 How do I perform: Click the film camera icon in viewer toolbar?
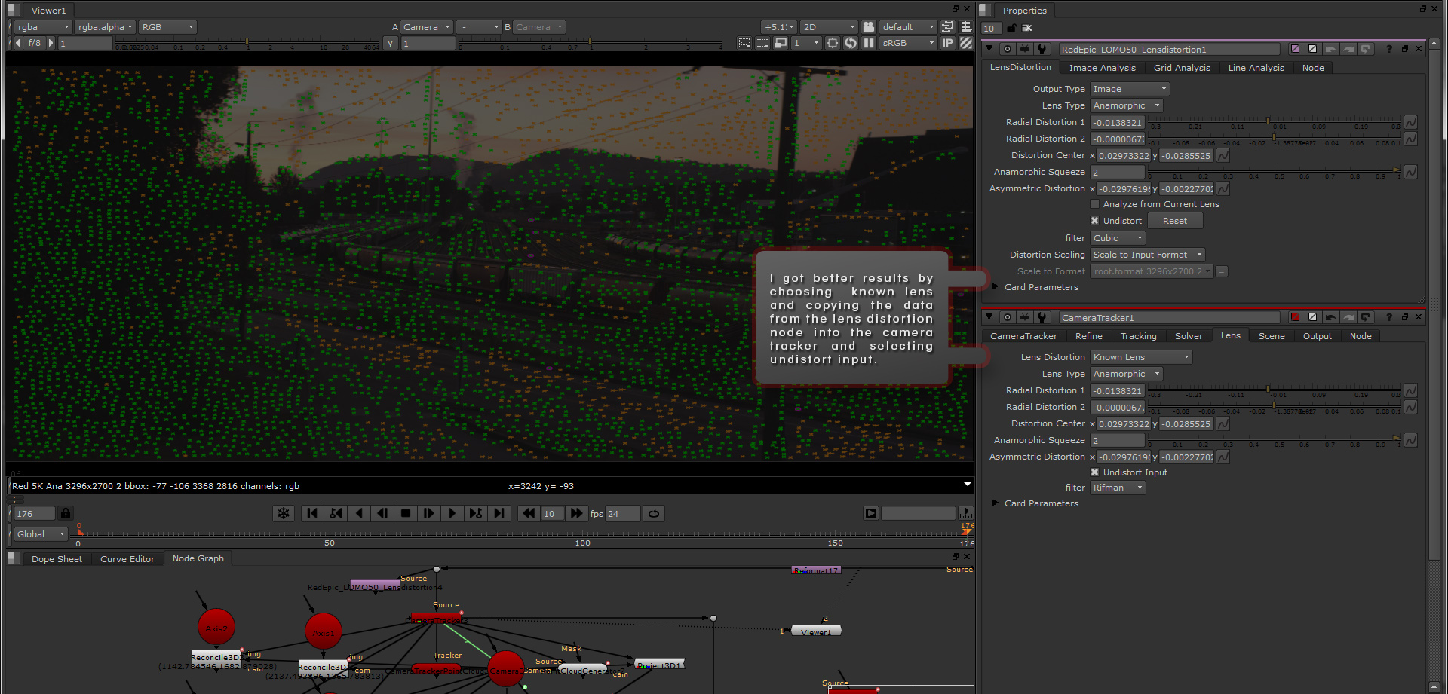(x=868, y=27)
